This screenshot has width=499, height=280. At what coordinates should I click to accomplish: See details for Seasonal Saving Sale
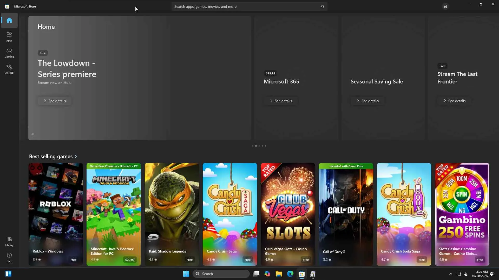pos(367,101)
